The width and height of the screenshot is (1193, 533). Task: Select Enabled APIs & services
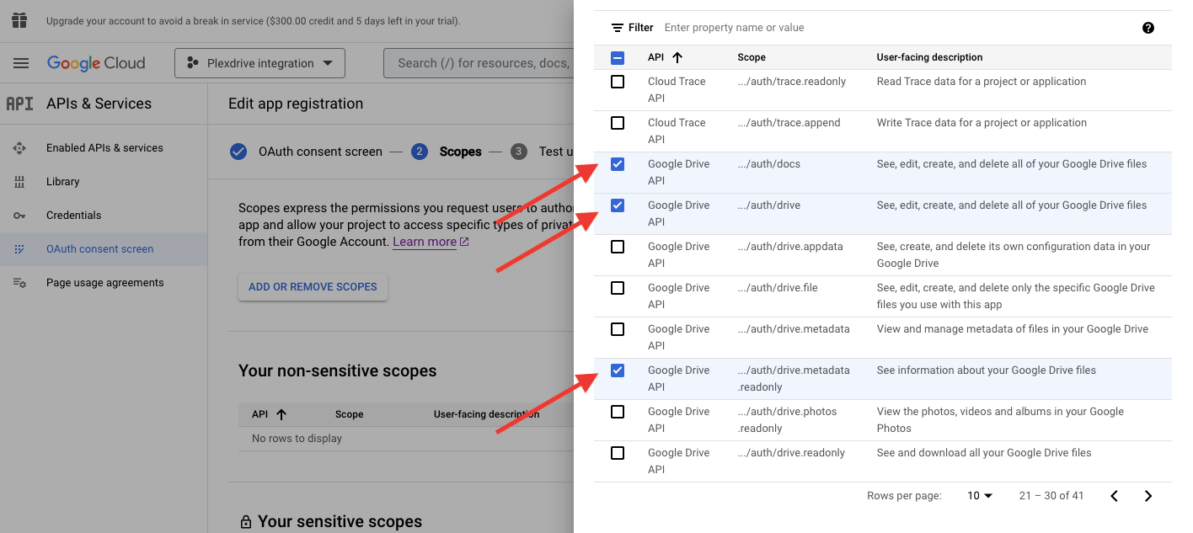click(104, 148)
